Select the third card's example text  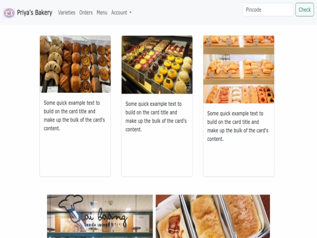click(x=238, y=126)
